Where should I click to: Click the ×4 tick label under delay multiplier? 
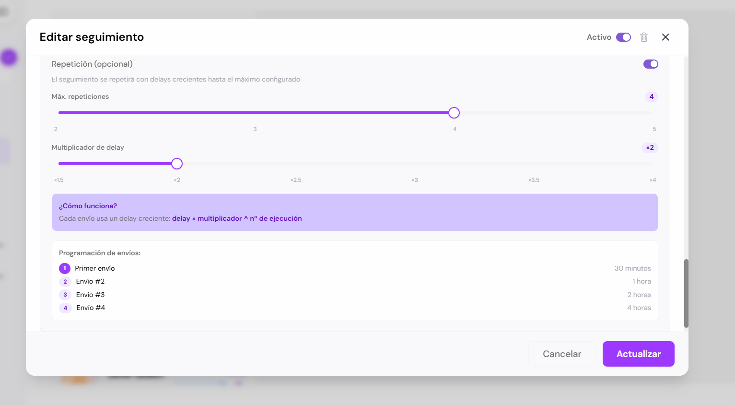pyautogui.click(x=653, y=180)
